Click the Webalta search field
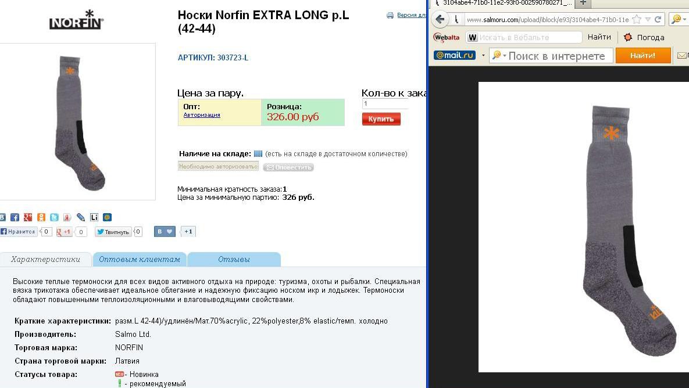This screenshot has width=689, height=388. pyautogui.click(x=524, y=37)
